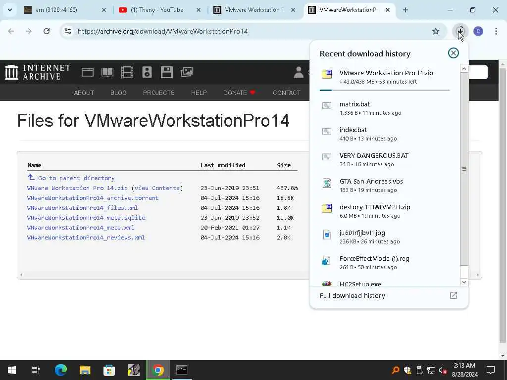Image resolution: width=507 pixels, height=380 pixels.
Task: Bookmark this page with the star
Action: pyautogui.click(x=436, y=31)
